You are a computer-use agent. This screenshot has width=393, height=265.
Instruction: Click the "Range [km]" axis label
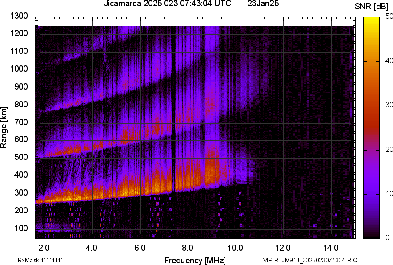tap(4, 127)
